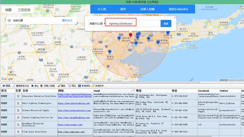Click the 搜索联系方式 magnifier icon
Image resolution: width=244 pixels, height=137 pixels.
(x=14, y=86)
